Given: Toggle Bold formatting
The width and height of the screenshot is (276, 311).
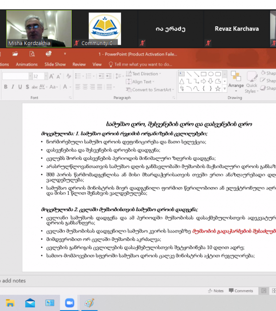Looking at the screenshot, I should pyautogui.click(x=6, y=87).
